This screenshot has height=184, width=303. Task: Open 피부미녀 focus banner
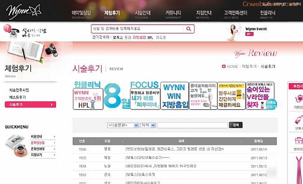click(145, 99)
